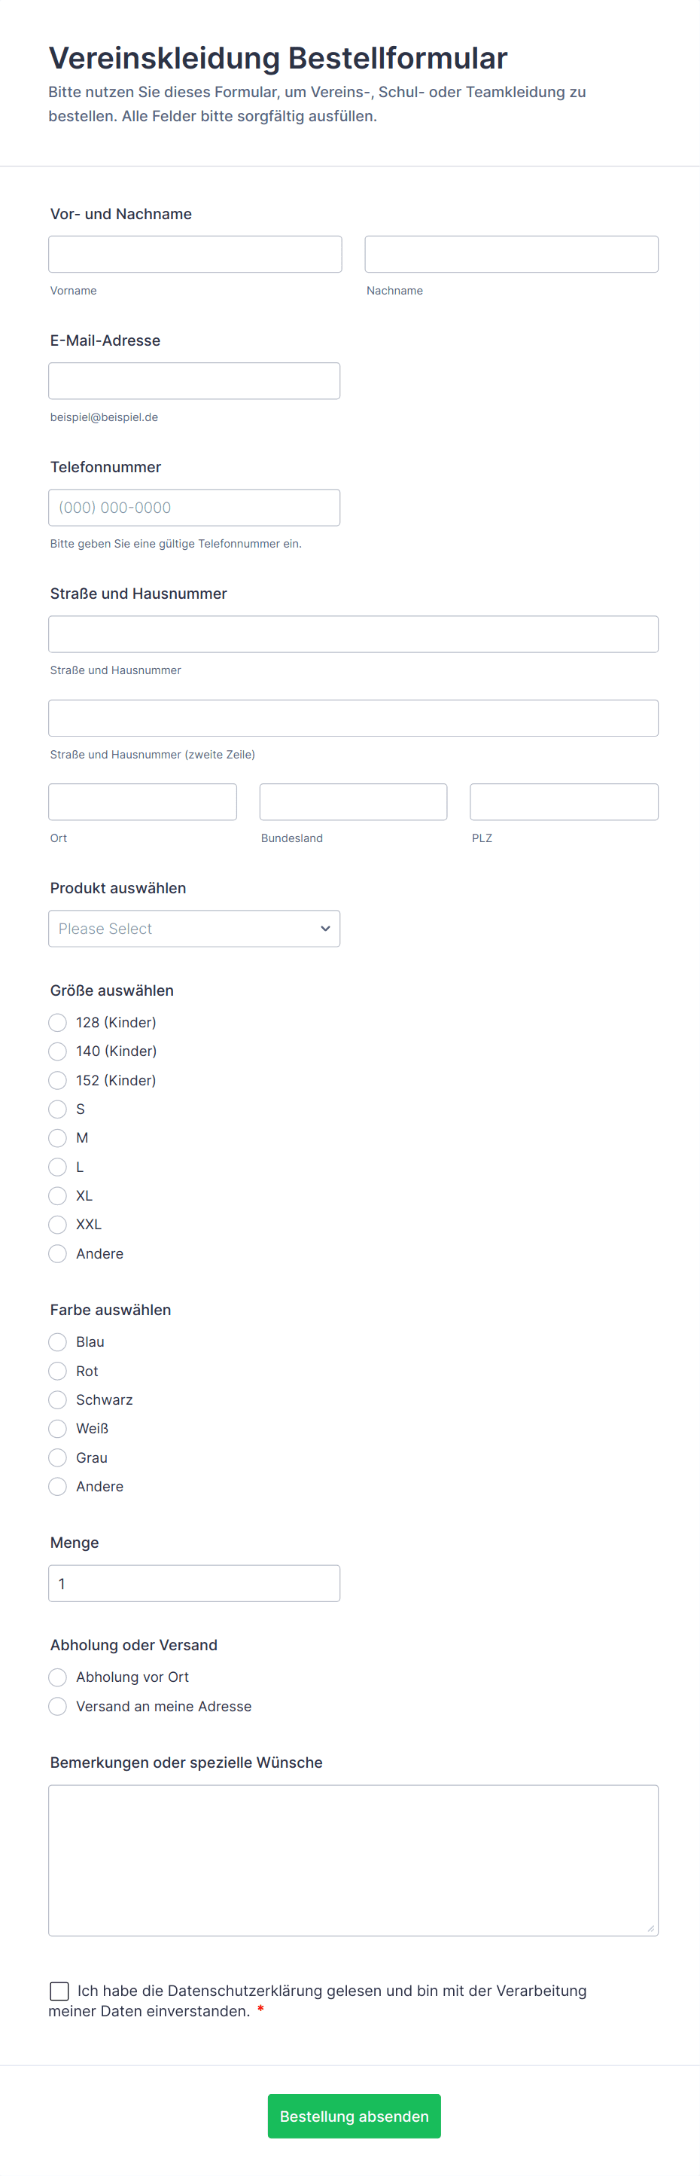Open the Produkt auswählen dropdown
Screen dimensions: 700x2176
[193, 929]
